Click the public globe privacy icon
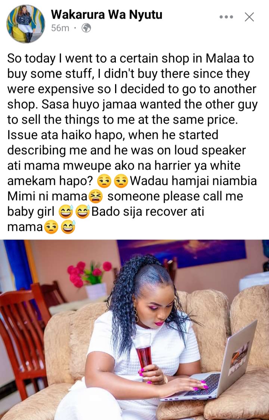269x420 pixels. [86, 28]
